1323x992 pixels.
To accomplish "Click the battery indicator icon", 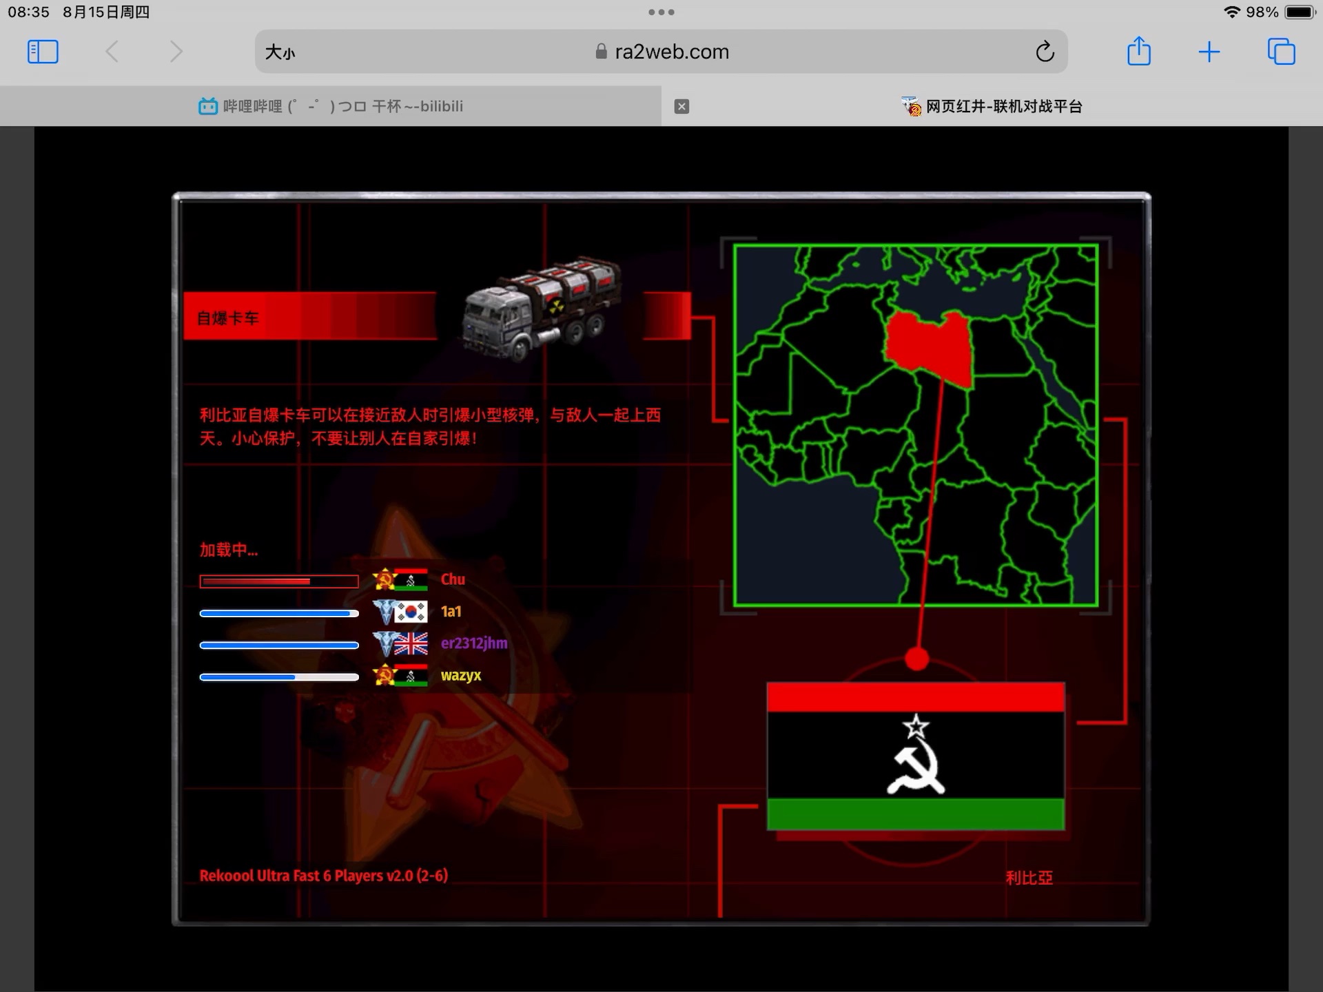I will [1300, 12].
